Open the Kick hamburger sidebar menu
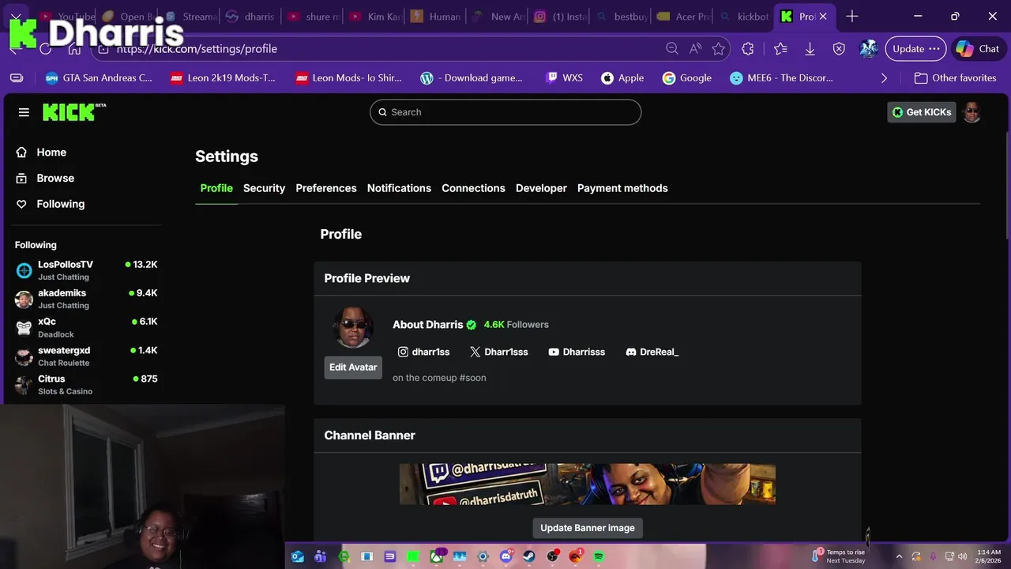The image size is (1011, 569). click(24, 112)
